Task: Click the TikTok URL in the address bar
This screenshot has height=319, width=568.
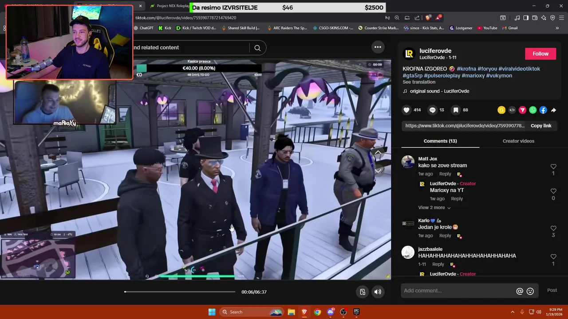Action: tap(185, 18)
